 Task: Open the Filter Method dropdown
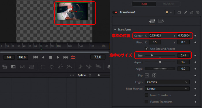(167, 89)
